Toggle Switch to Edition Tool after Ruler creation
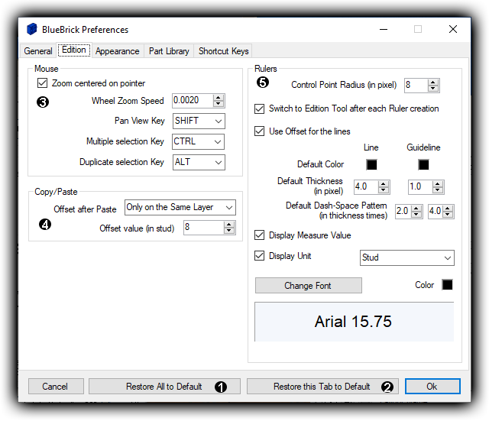Image resolution: width=489 pixels, height=421 pixels. 259,108
